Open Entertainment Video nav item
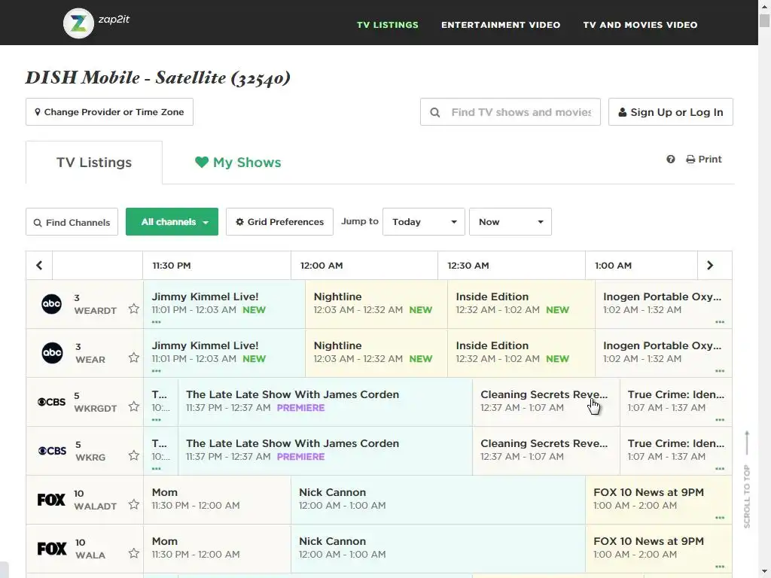Viewport: 771px width, 578px height. coord(501,25)
